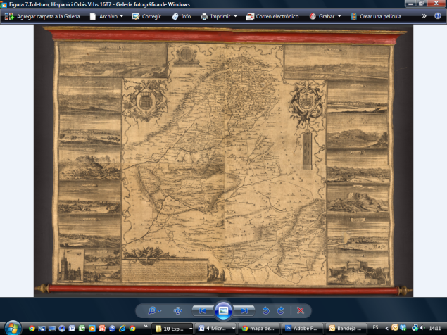Launch the Chrome icon right of Internet Explorer

tap(132, 329)
